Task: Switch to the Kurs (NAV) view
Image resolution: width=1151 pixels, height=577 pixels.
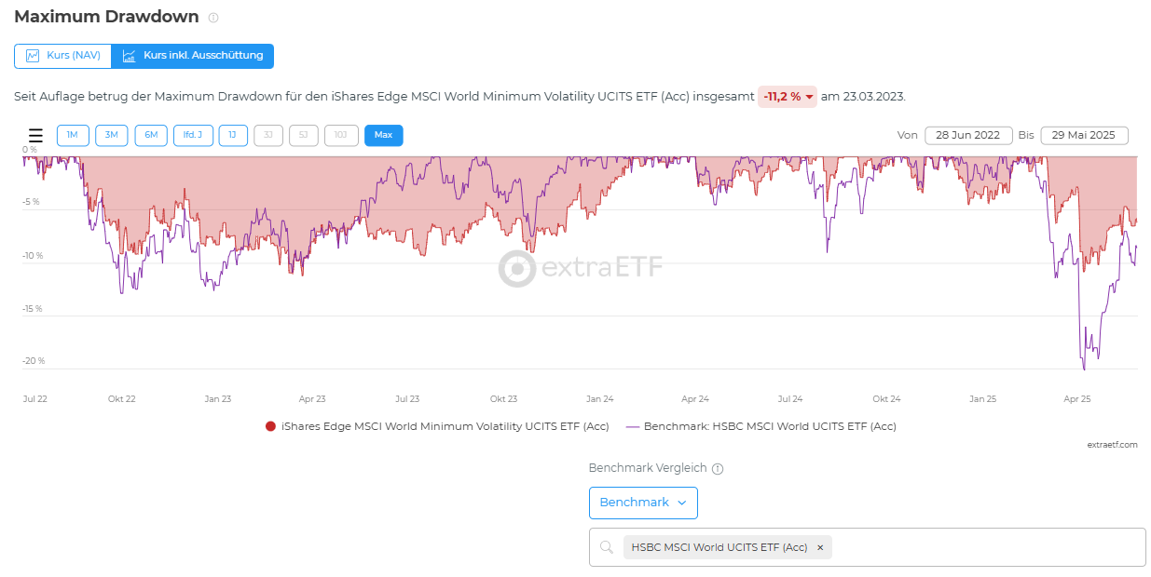Action: click(62, 56)
